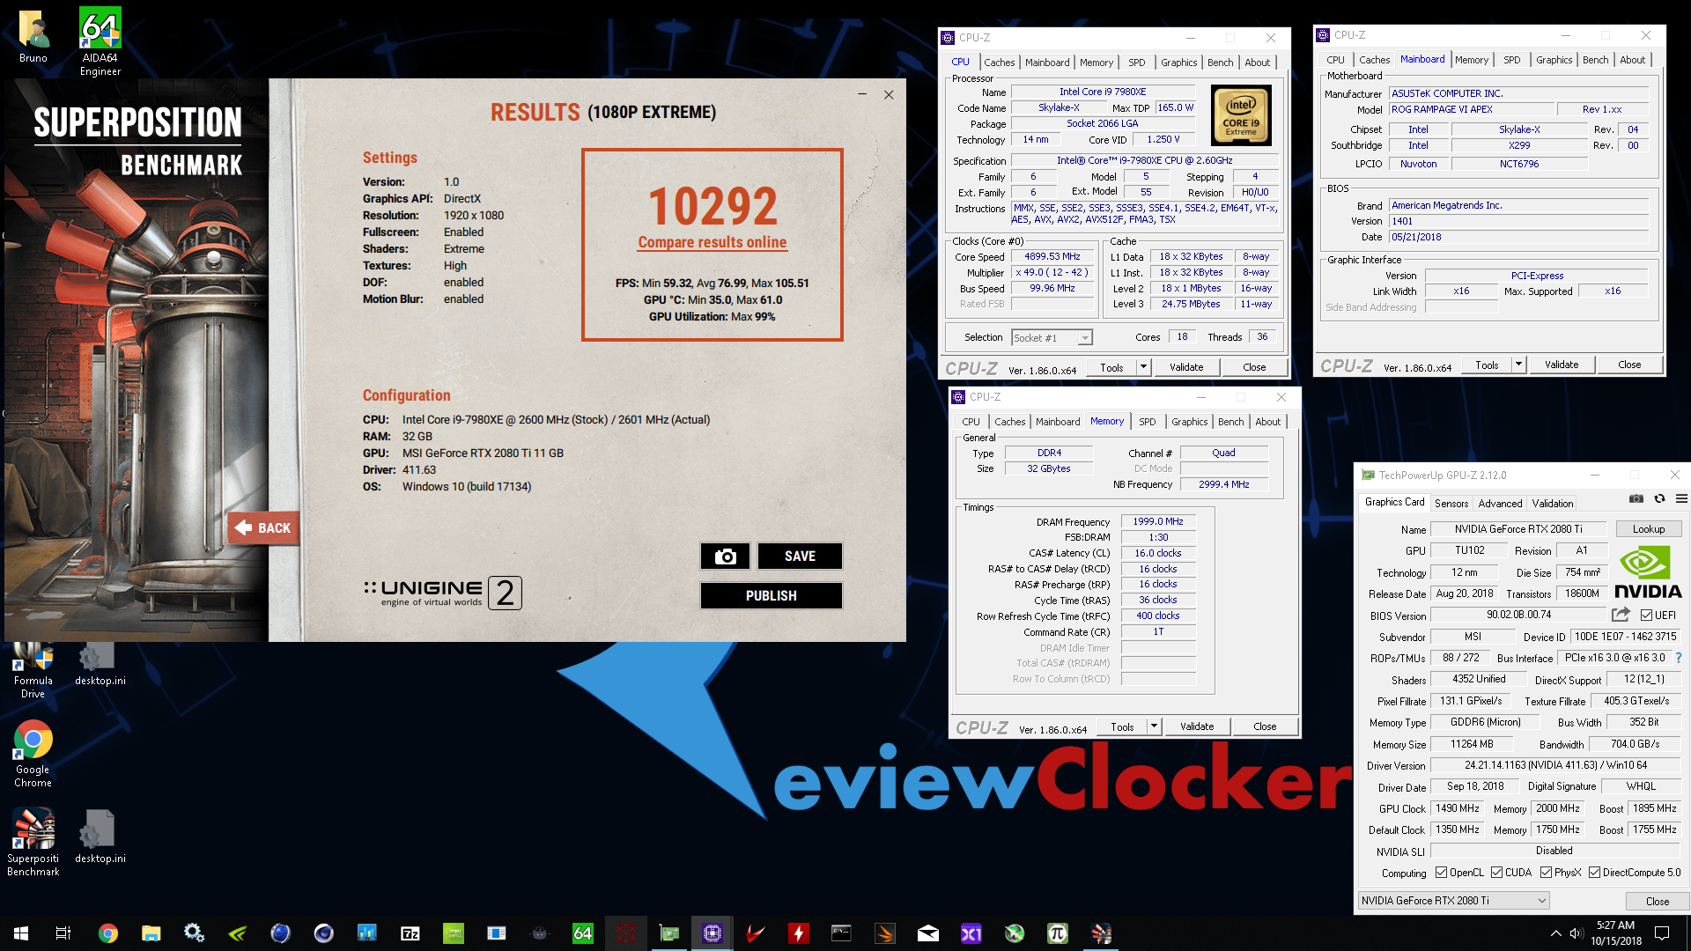Click Validate in the Mainboard CPU-Z window

[1561, 365]
